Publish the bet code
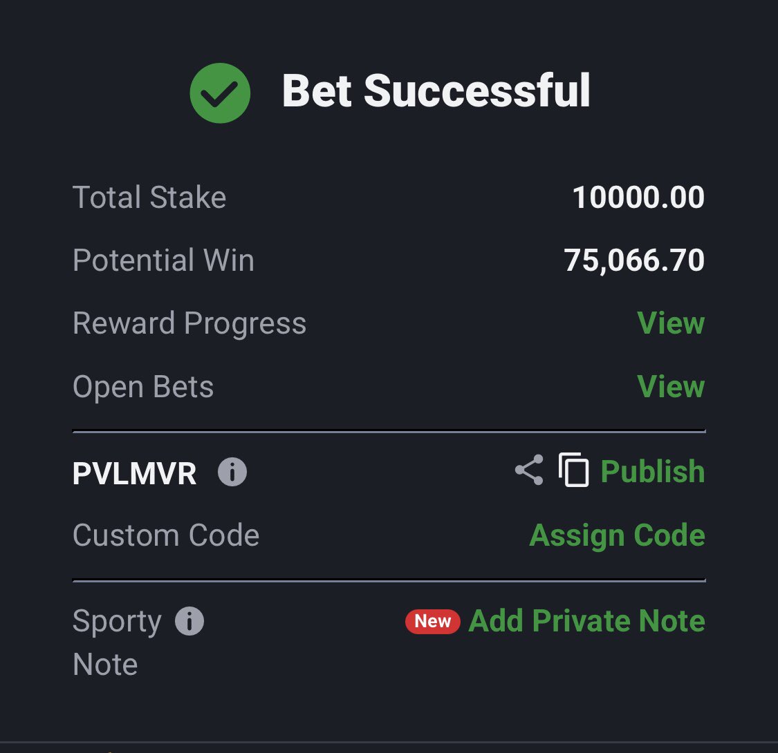The image size is (778, 753). coord(652,471)
